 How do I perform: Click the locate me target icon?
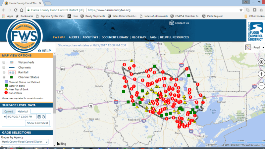click(261, 62)
